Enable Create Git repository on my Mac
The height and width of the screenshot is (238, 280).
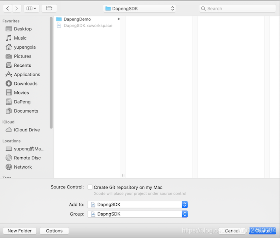(90, 187)
